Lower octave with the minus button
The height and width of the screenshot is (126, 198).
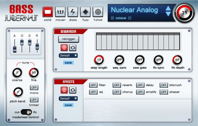pyautogui.click(x=112, y=18)
